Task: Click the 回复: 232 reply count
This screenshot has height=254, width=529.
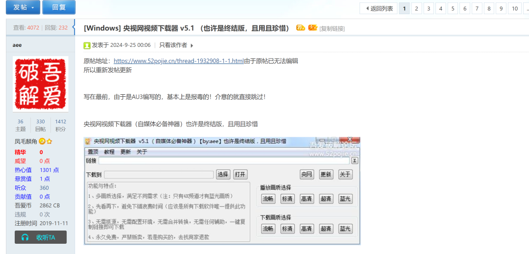Action: point(56,28)
